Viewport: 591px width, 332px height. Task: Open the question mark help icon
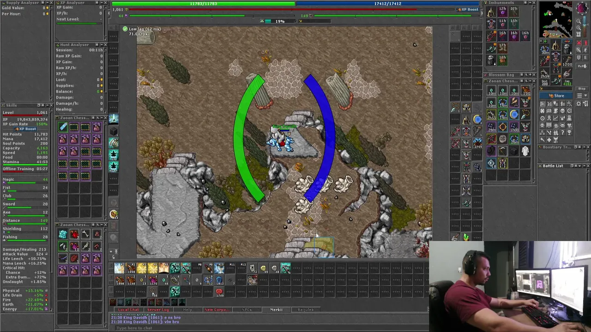(562, 132)
